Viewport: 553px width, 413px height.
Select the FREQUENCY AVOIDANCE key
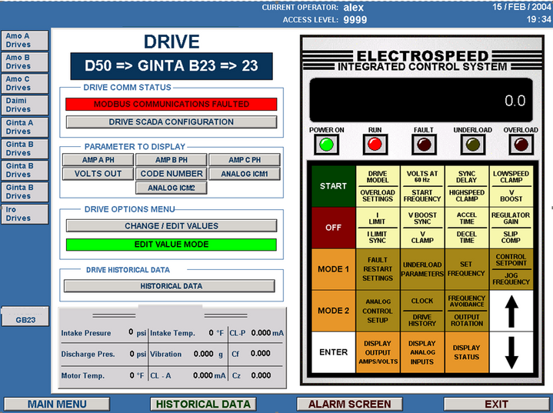tap(467, 301)
